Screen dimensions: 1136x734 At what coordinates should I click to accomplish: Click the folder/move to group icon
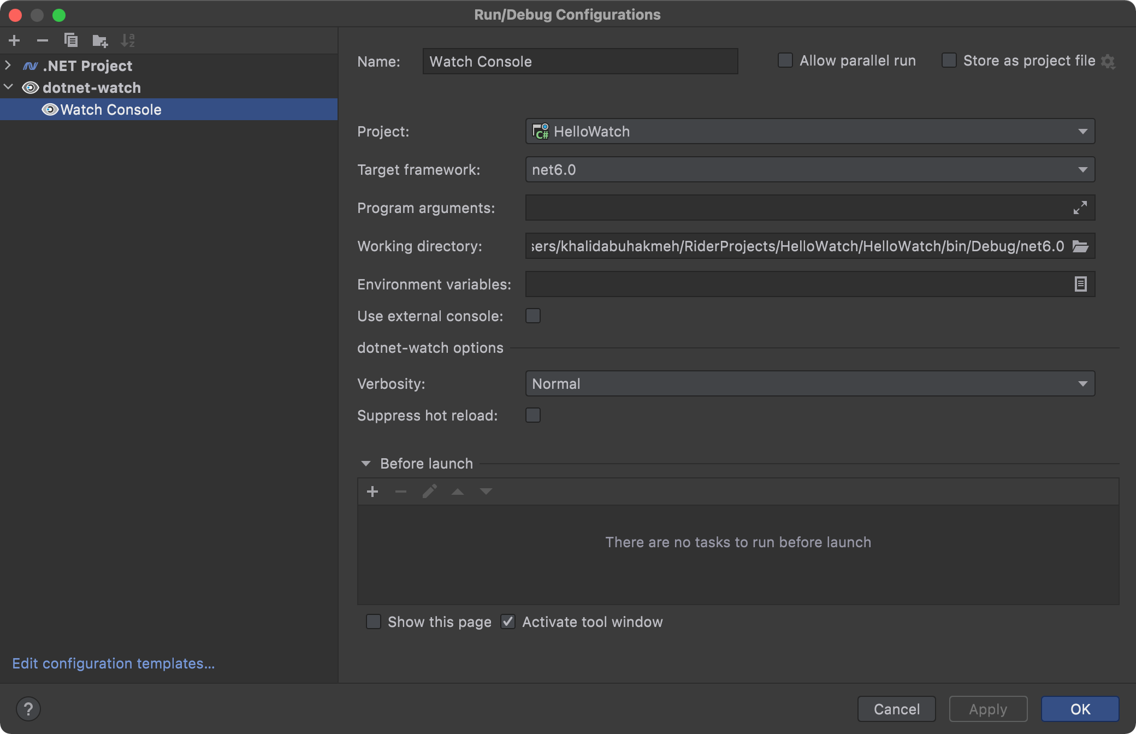(x=98, y=40)
